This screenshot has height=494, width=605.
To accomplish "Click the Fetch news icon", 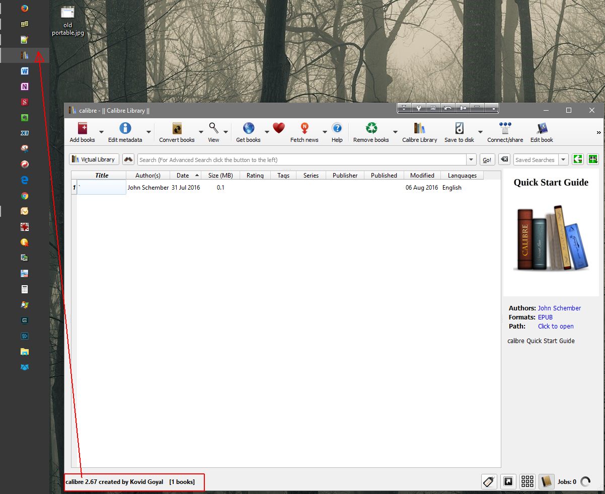I will (304, 129).
